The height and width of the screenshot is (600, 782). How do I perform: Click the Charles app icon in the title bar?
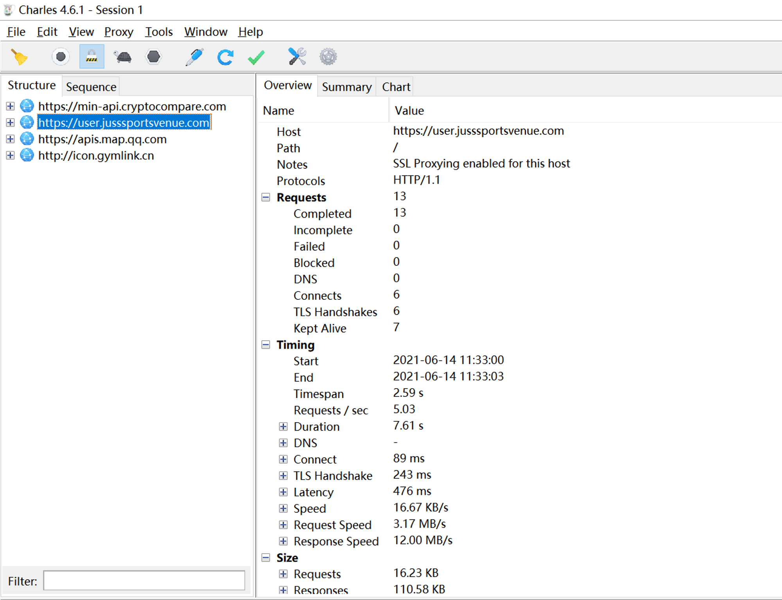click(x=9, y=10)
